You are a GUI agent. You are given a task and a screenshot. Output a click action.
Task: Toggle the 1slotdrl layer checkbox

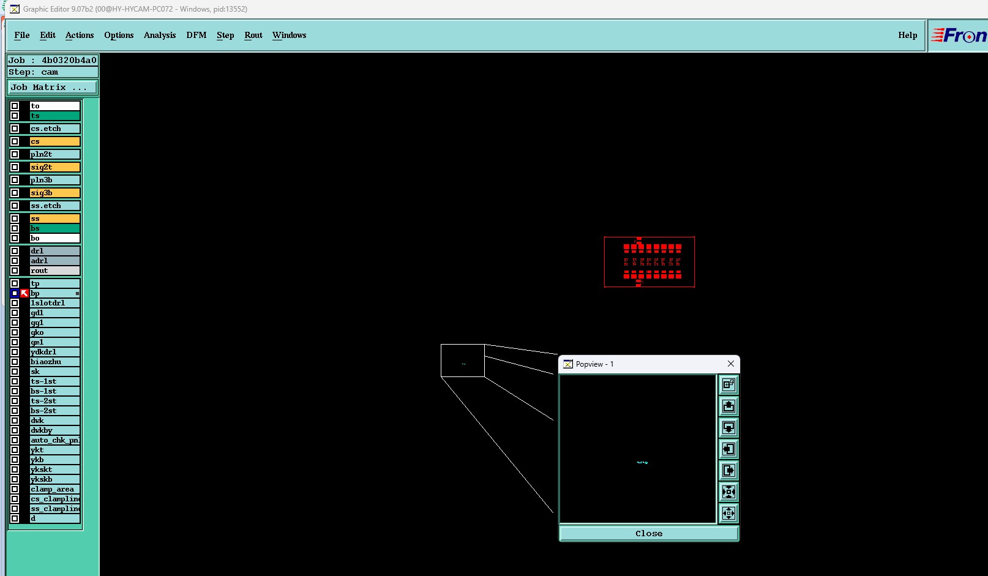[x=15, y=303]
